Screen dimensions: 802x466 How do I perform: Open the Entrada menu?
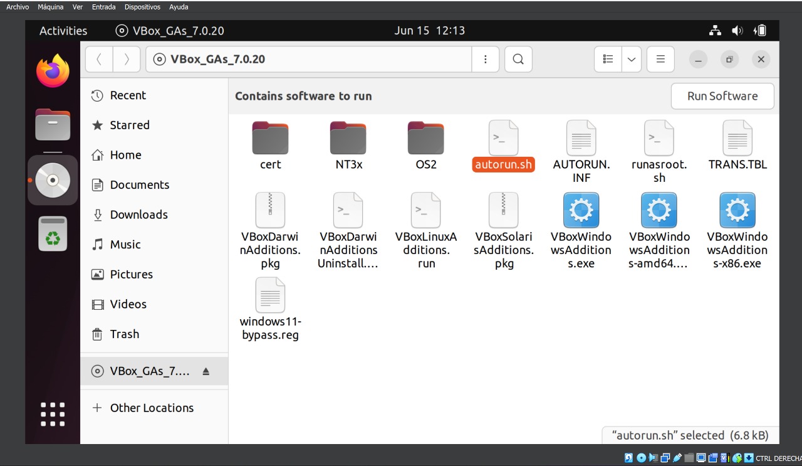[103, 7]
